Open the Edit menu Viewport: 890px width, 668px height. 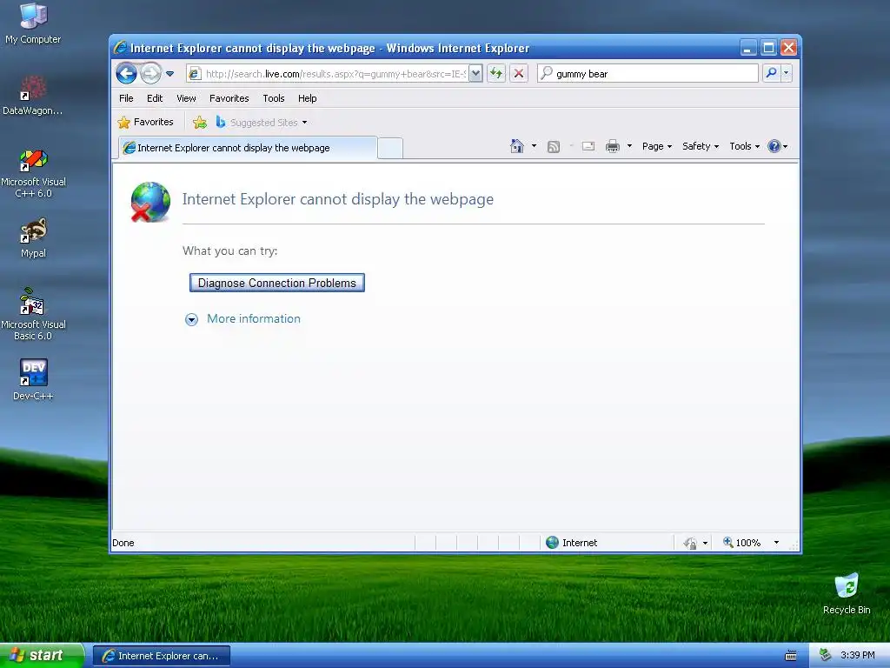[x=155, y=98]
